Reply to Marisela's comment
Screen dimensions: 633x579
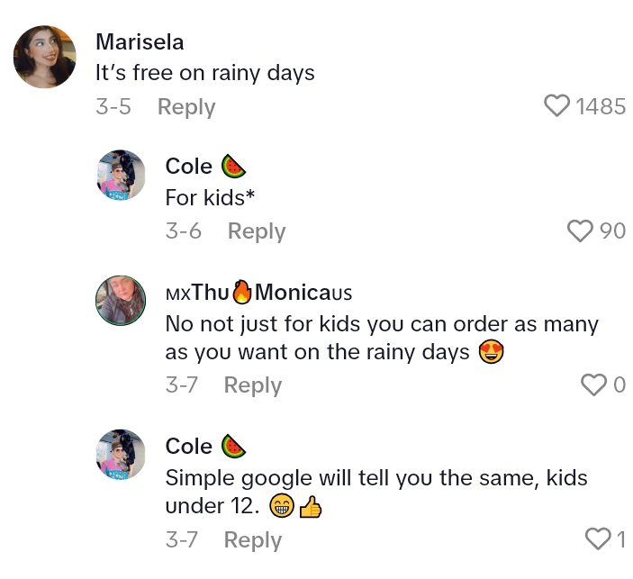click(186, 106)
